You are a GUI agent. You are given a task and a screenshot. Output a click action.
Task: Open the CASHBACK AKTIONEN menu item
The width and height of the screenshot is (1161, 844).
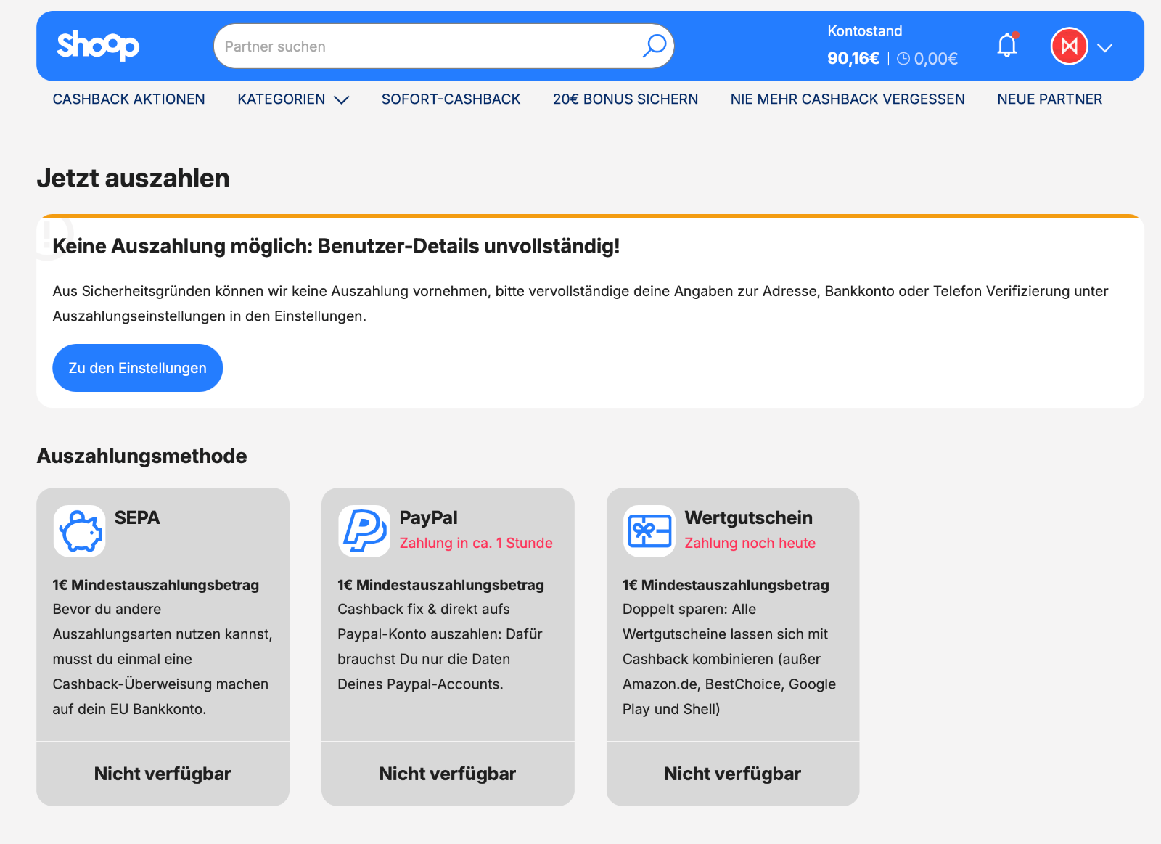[x=128, y=99]
